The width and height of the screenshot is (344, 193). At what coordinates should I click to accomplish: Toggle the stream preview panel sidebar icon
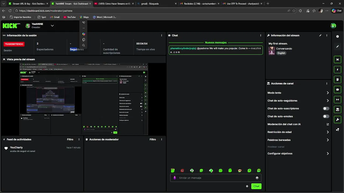coord(338,60)
